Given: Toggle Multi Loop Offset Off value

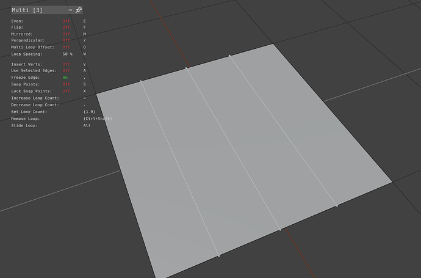Looking at the screenshot, I should pos(66,47).
